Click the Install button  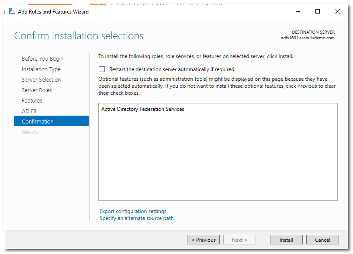point(286,240)
